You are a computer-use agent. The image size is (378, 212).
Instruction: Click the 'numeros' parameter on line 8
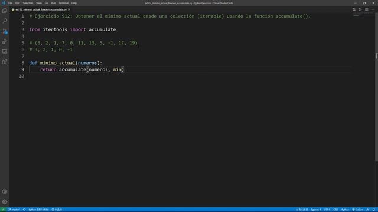click(x=87, y=63)
